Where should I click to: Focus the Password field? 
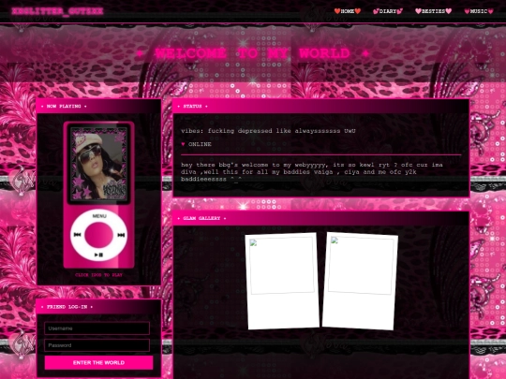(x=97, y=345)
